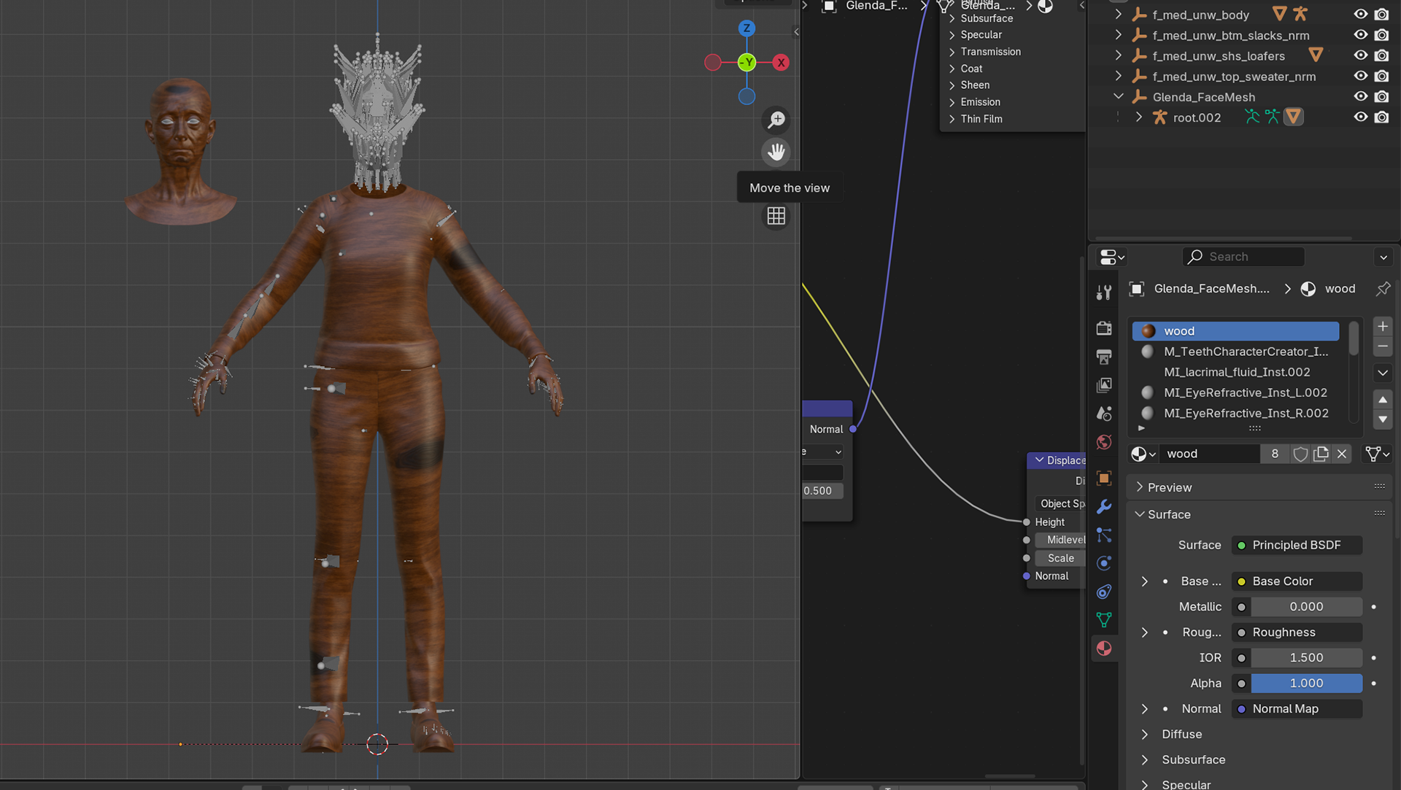1401x790 pixels.
Task: Hide f_med_unw_btm_slacks_nrm via eye icon
Action: 1361,35
